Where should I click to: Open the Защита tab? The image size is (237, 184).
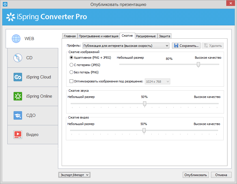tap(164, 36)
